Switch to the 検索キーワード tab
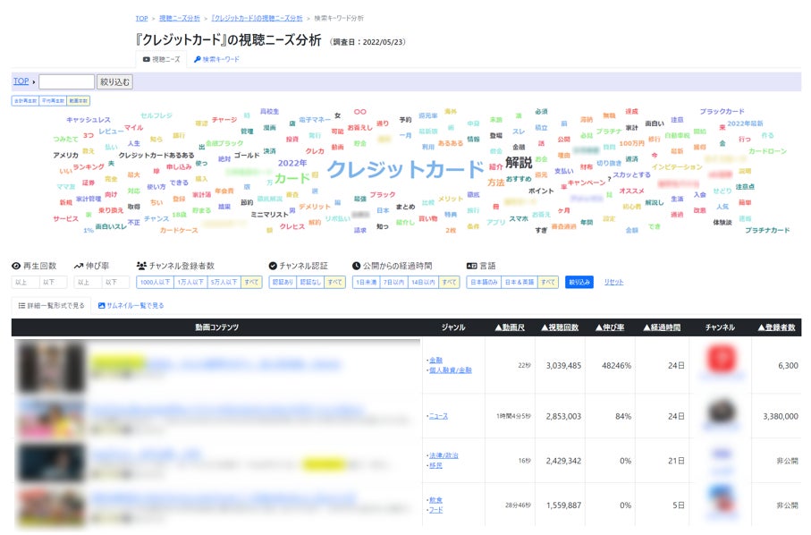This screenshot has height=535, width=811. [216, 59]
